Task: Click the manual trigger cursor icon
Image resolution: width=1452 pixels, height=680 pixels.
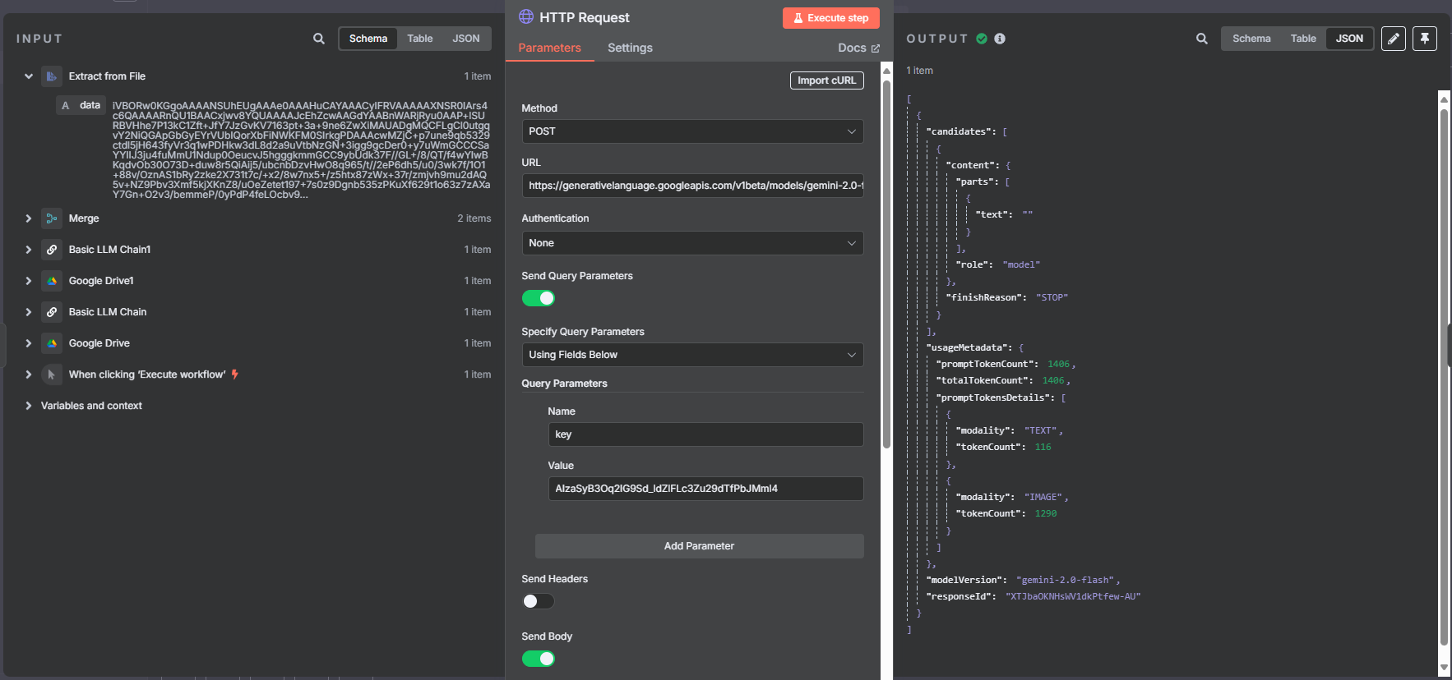Action: point(52,374)
